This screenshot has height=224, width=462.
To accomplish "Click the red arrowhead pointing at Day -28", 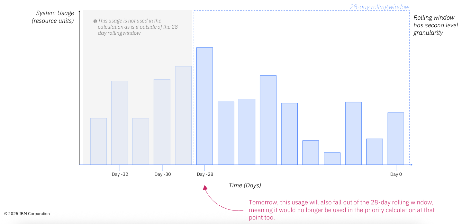I will pyautogui.click(x=205, y=188).
